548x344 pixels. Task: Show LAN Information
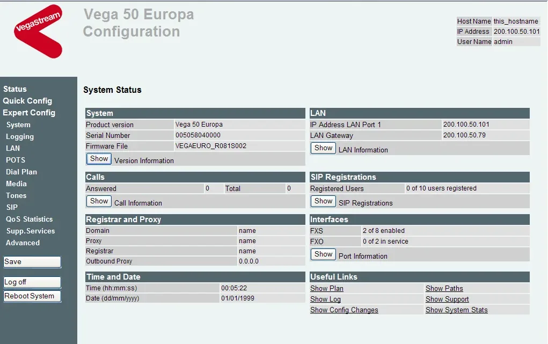[323, 148]
